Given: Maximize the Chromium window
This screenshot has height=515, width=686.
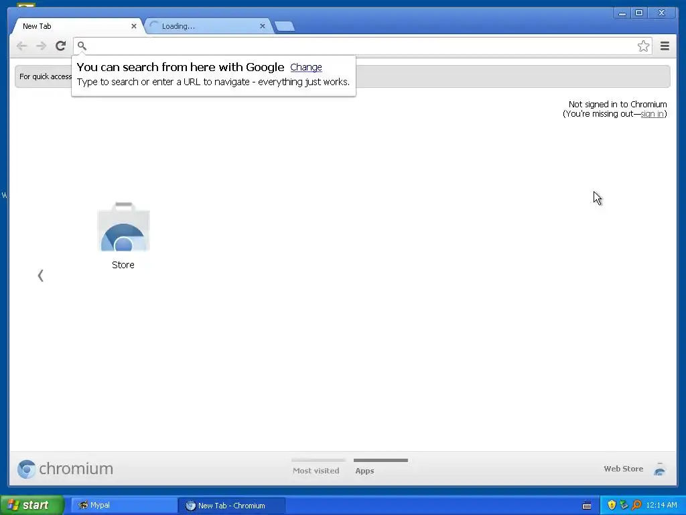Looking at the screenshot, I should tap(639, 13).
